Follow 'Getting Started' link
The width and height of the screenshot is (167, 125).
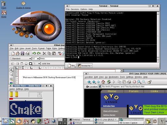click(x=109, y=115)
